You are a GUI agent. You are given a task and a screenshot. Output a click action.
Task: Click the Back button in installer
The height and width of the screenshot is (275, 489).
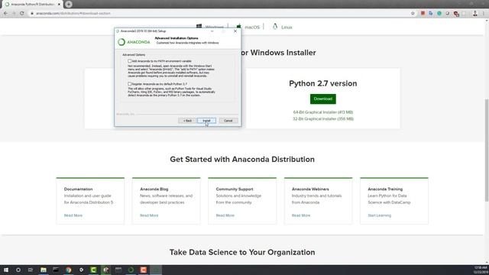pyautogui.click(x=187, y=121)
